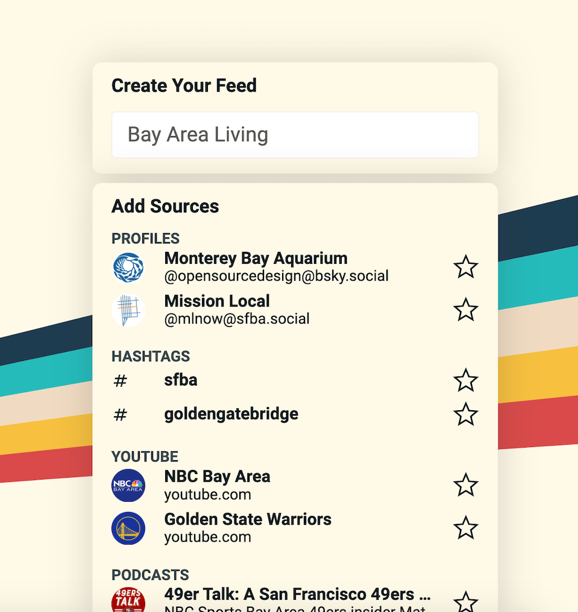Click the hash icon beside goldengatebridge
This screenshot has height=612, width=578.
(x=121, y=414)
